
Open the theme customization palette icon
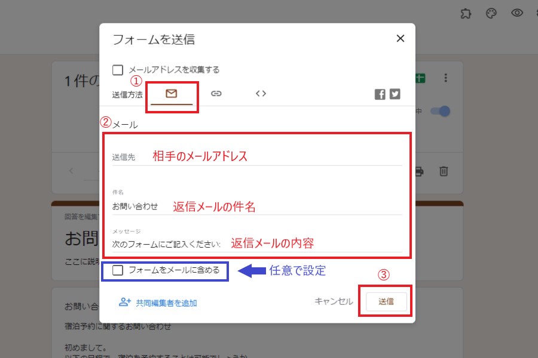[491, 14]
